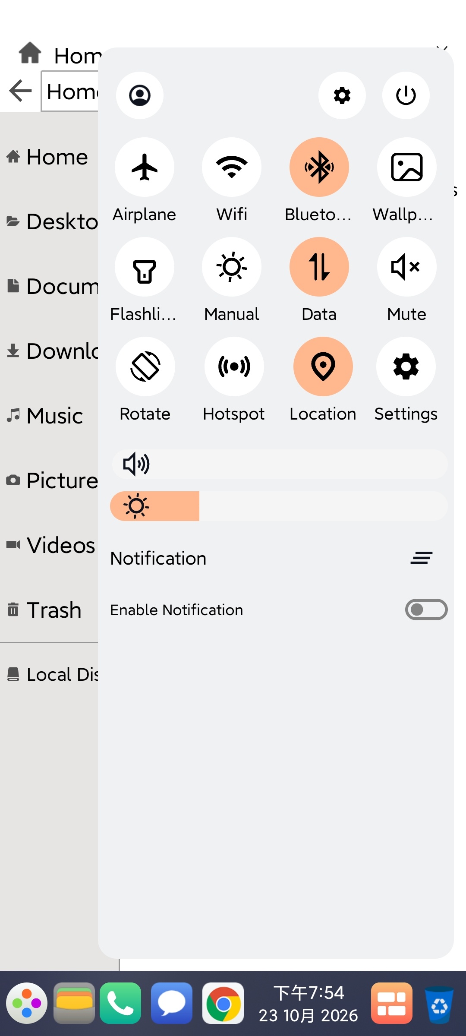Disable Bluetooth quick toggle

(x=319, y=167)
